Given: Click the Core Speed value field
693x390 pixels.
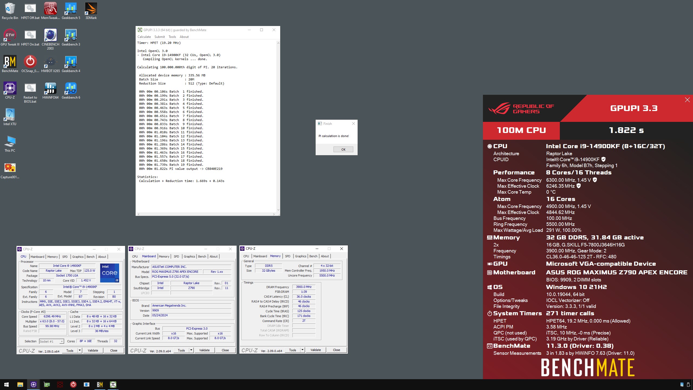Looking at the screenshot, I should point(52,316).
